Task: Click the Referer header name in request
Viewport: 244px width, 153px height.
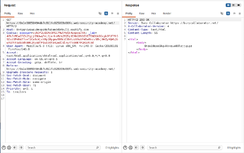Action: 12,66
